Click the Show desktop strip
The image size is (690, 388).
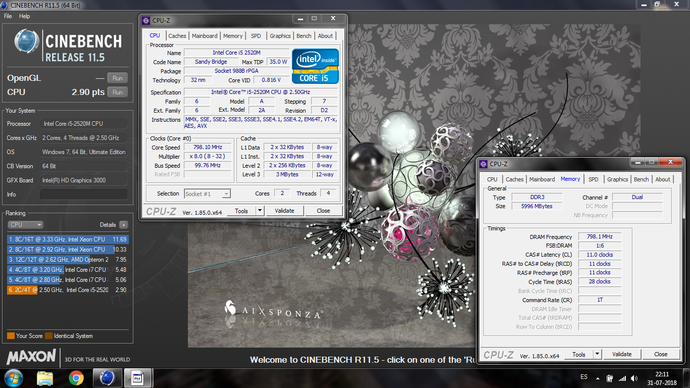click(x=686, y=378)
